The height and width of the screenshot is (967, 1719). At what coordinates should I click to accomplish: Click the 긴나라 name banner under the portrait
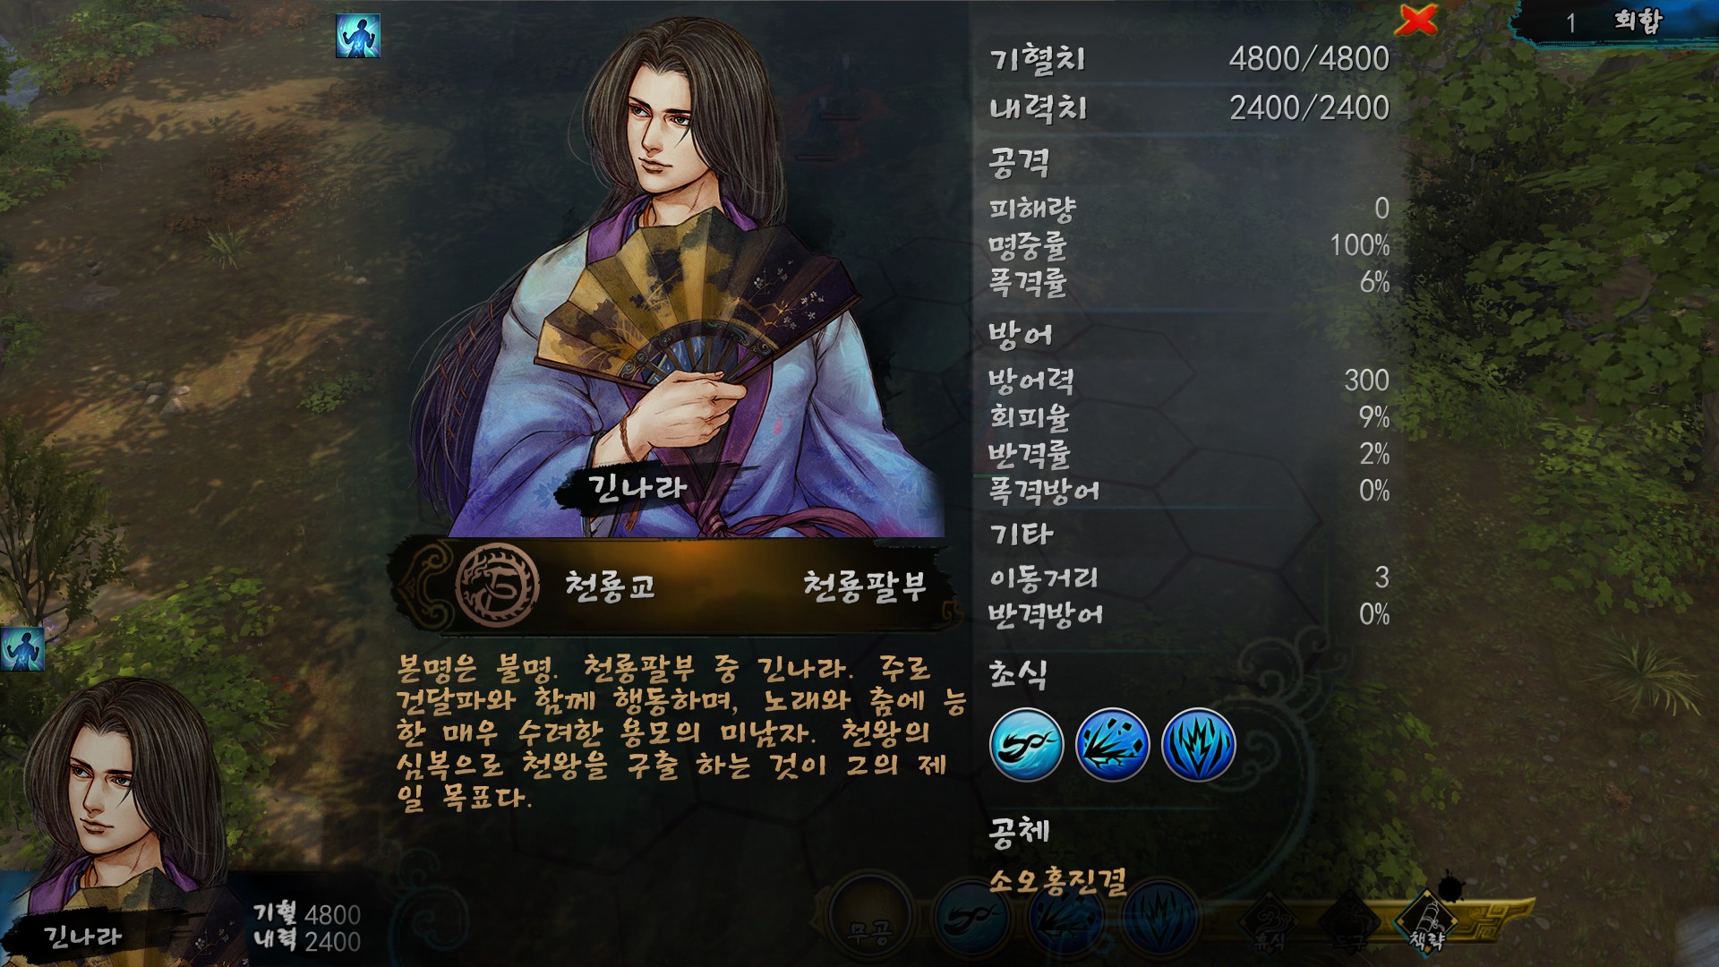click(637, 488)
